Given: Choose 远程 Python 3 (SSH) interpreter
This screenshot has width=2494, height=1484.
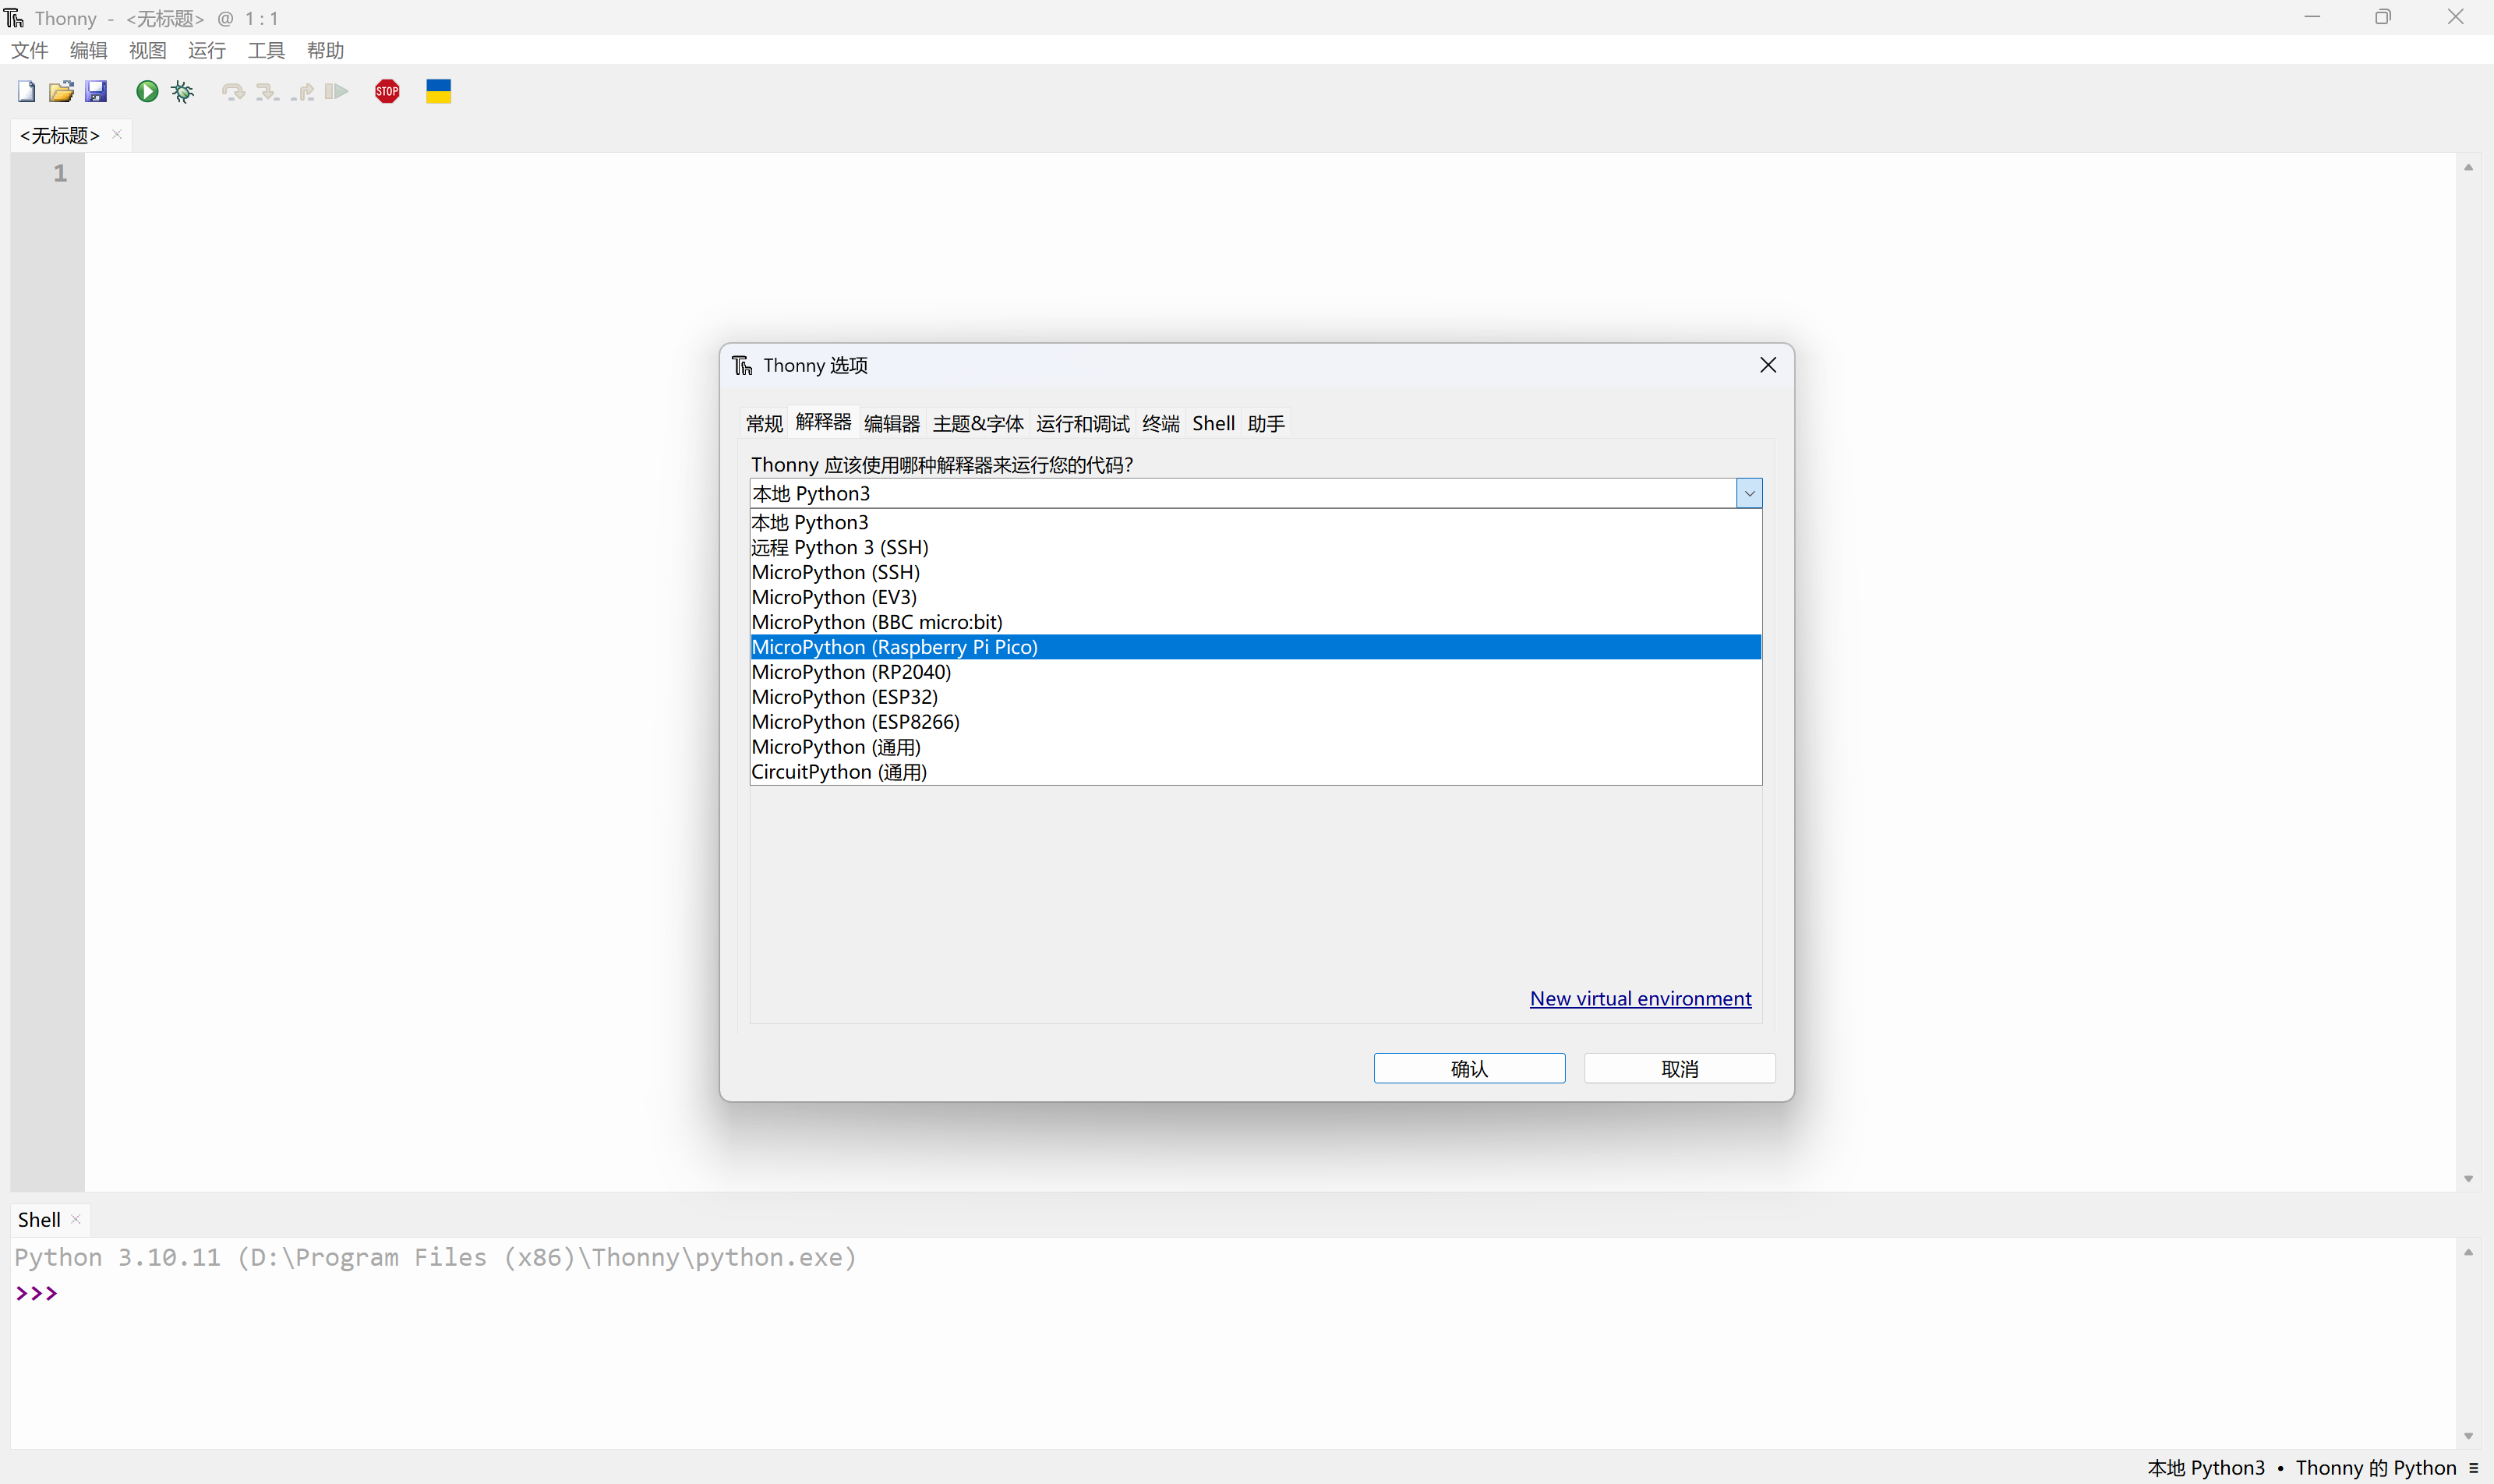Looking at the screenshot, I should [x=1255, y=547].
